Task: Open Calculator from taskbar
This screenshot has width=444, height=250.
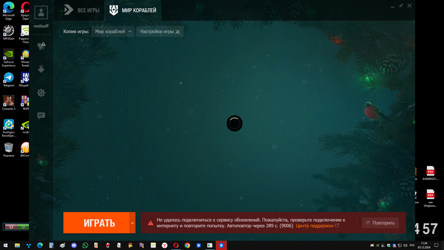Action: (x=51, y=246)
